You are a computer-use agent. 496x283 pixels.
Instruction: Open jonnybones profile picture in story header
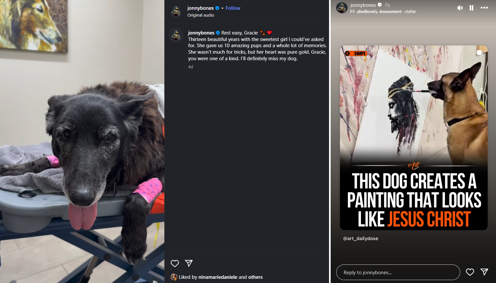[x=342, y=8]
